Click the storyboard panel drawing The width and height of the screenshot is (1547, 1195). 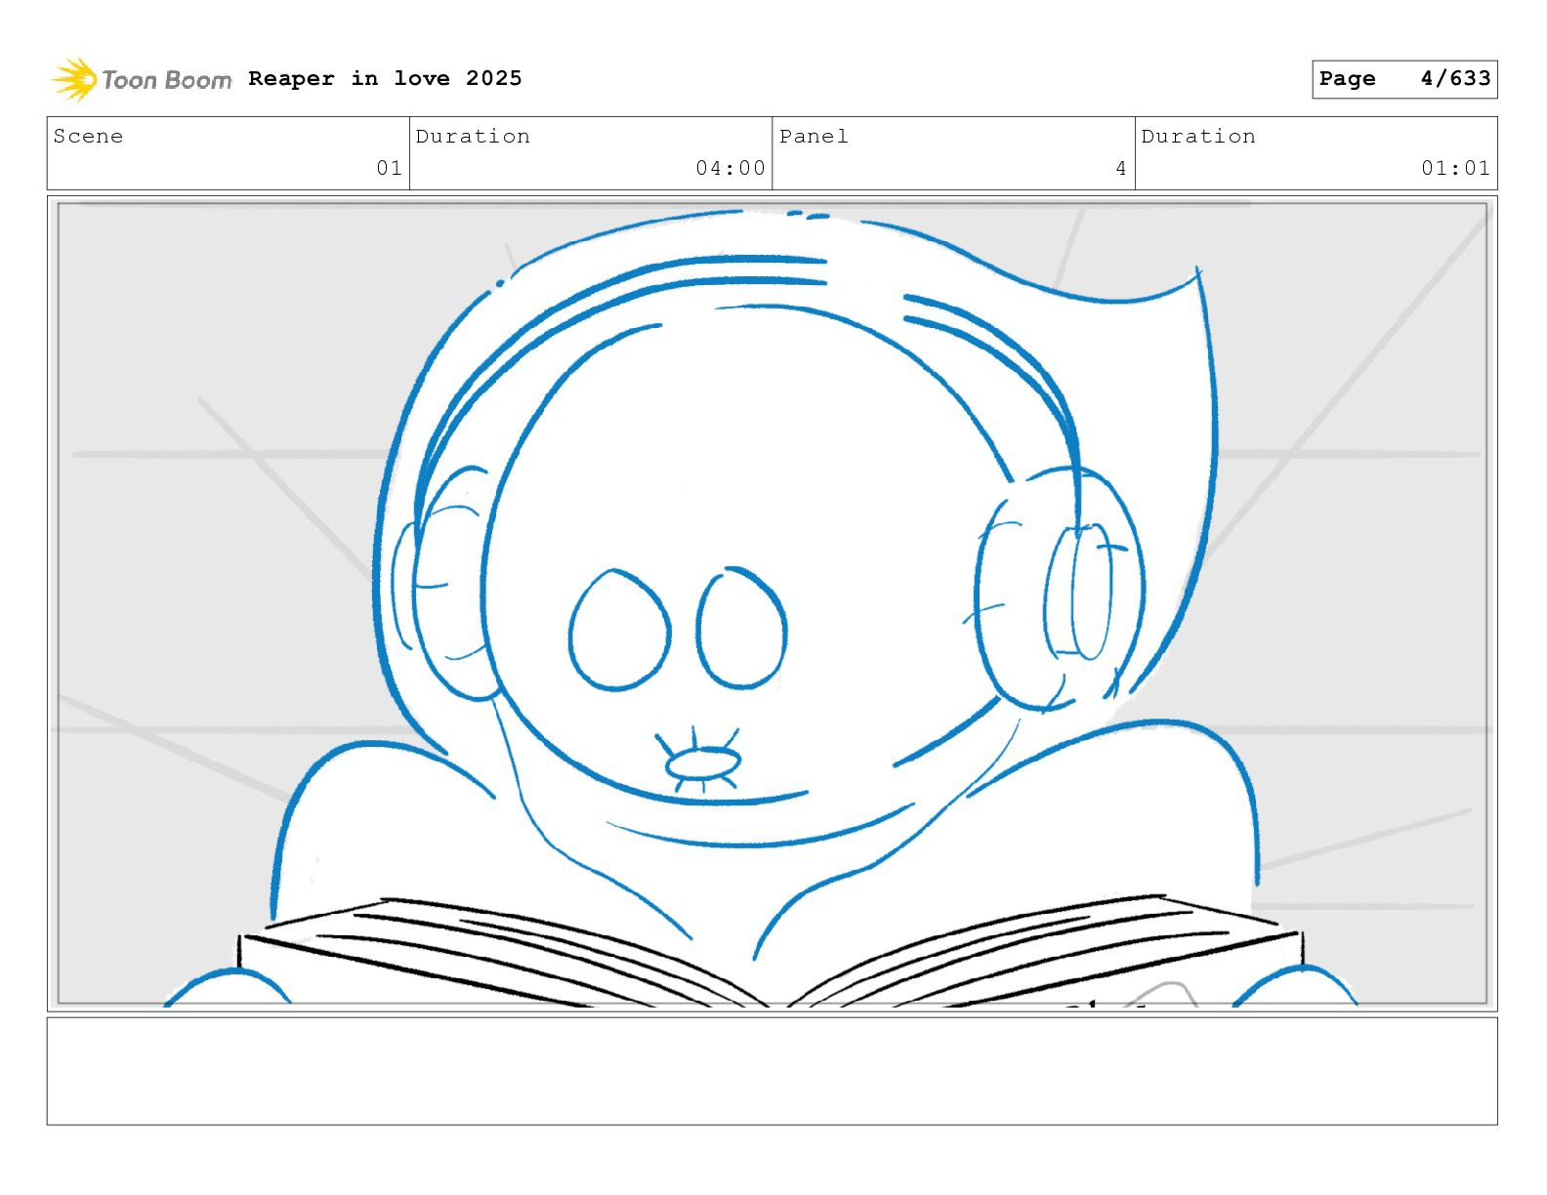[x=773, y=603]
